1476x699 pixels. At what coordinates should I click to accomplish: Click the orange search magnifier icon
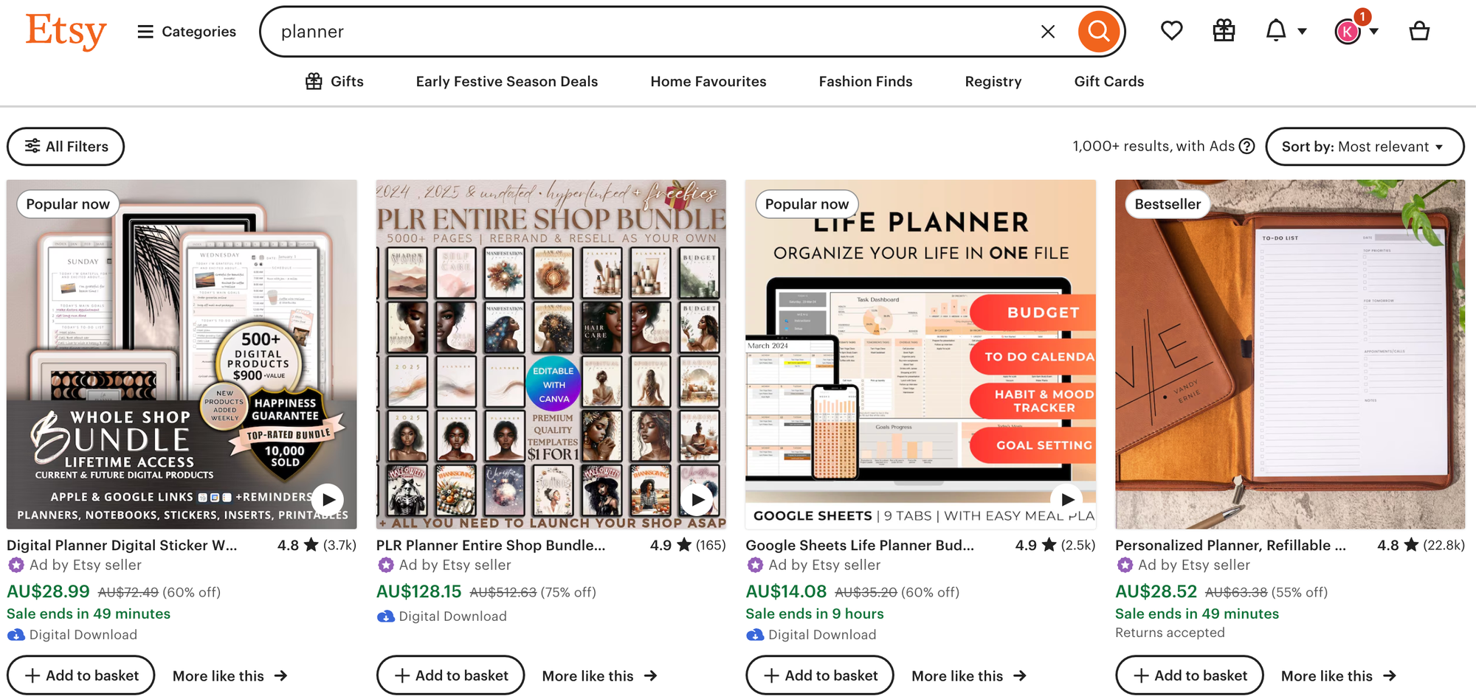pyautogui.click(x=1098, y=31)
